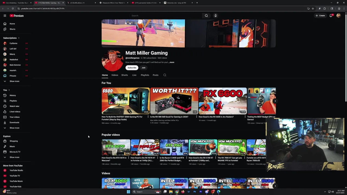Click the YouTube Premium logo
The image size is (347, 195).
pos(17,16)
